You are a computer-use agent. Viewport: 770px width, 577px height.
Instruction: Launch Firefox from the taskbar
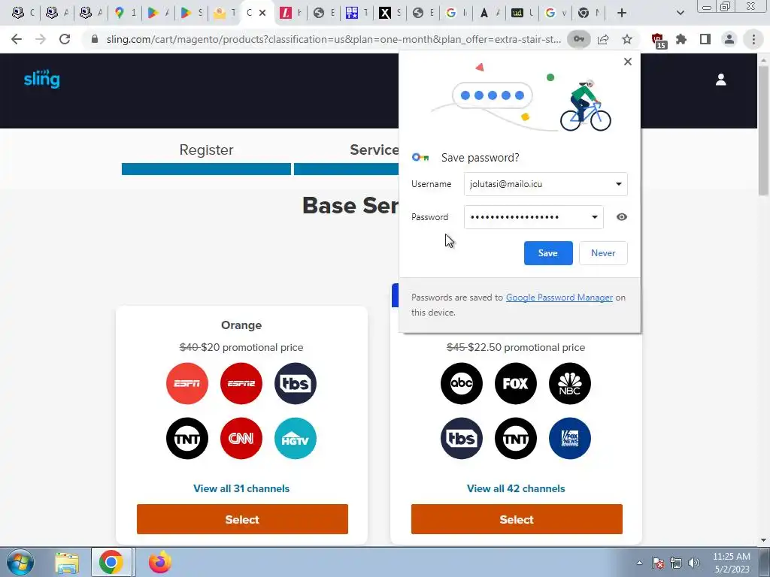coord(160,562)
